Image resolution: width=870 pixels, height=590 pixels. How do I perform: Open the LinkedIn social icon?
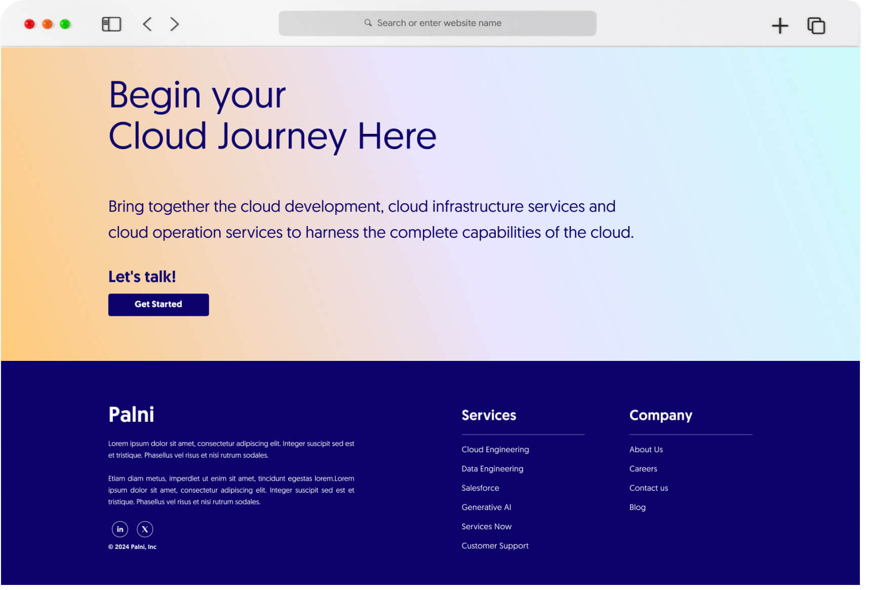[120, 529]
